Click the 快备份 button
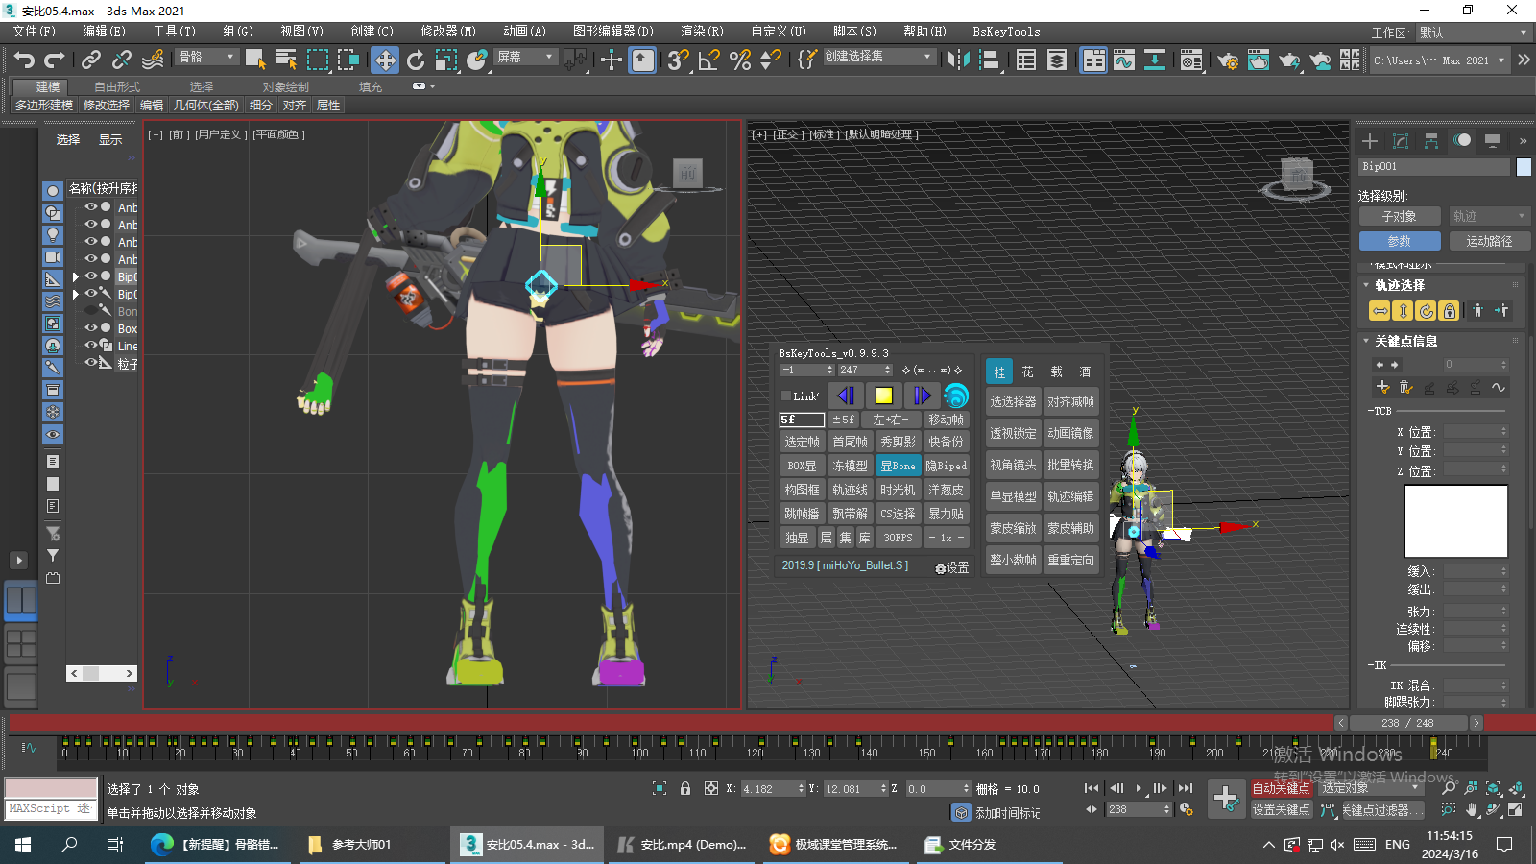Viewport: 1536px width, 864px height. pos(946,442)
